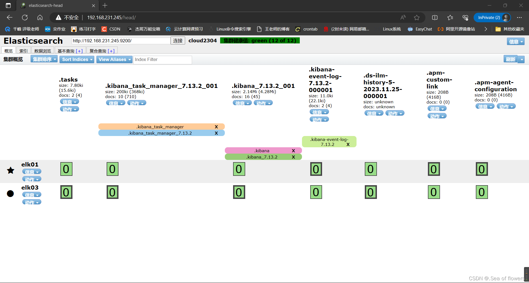Open 信息 dropdown for node elk01
529x283 pixels.
[x=32, y=172]
